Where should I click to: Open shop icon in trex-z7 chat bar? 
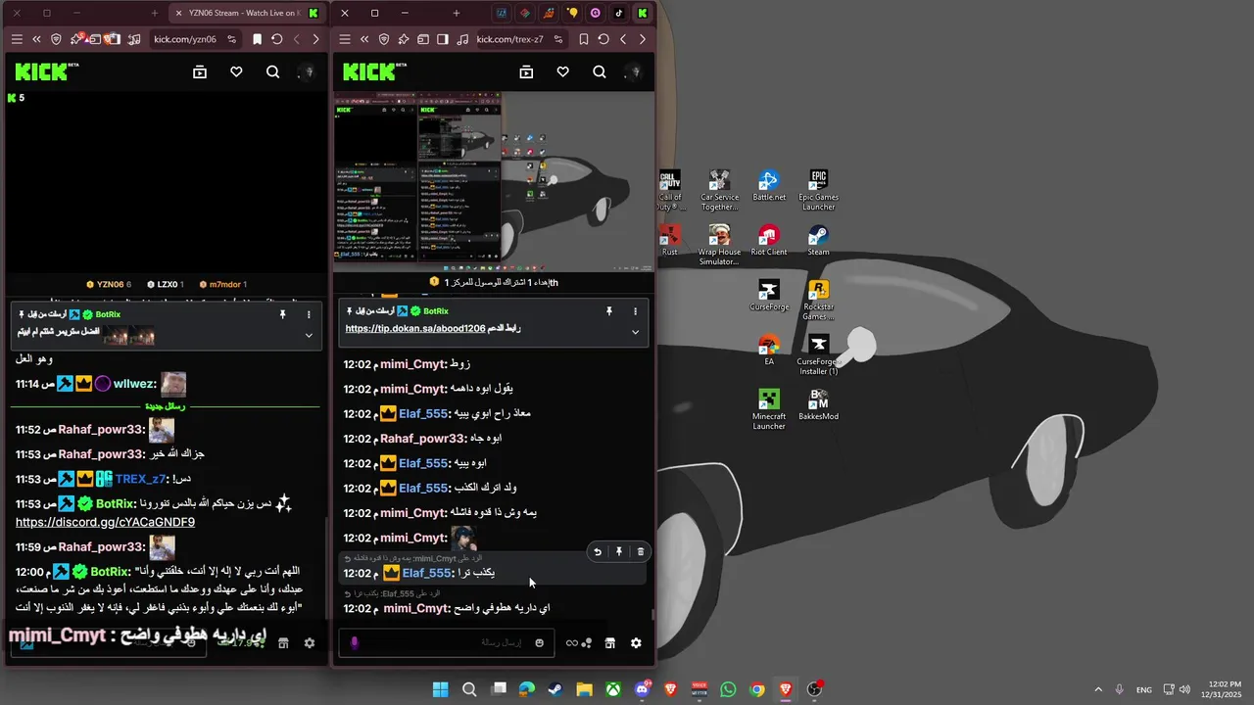click(x=609, y=642)
